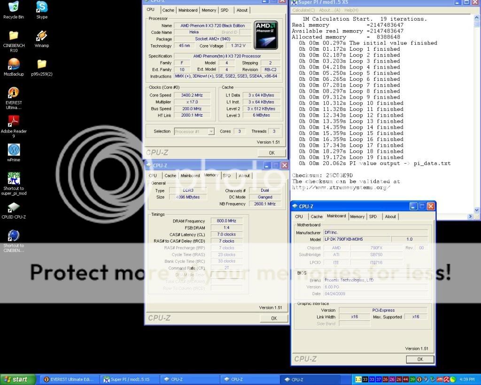Click the motherboard model LP DK 790FXB-M3H5

pos(357,239)
